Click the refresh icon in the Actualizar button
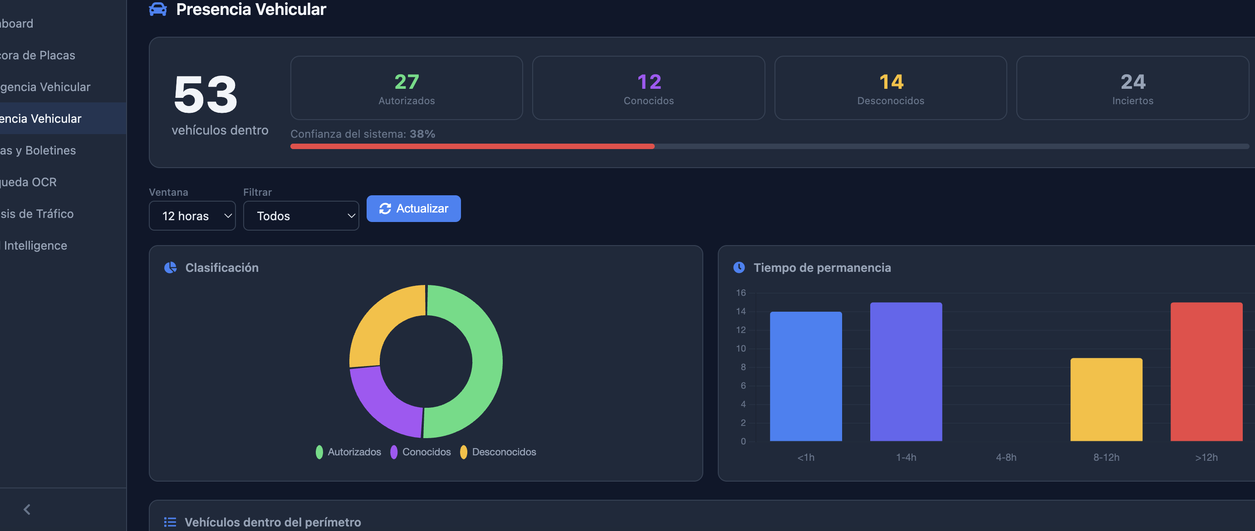Image resolution: width=1255 pixels, height=531 pixels. 385,208
